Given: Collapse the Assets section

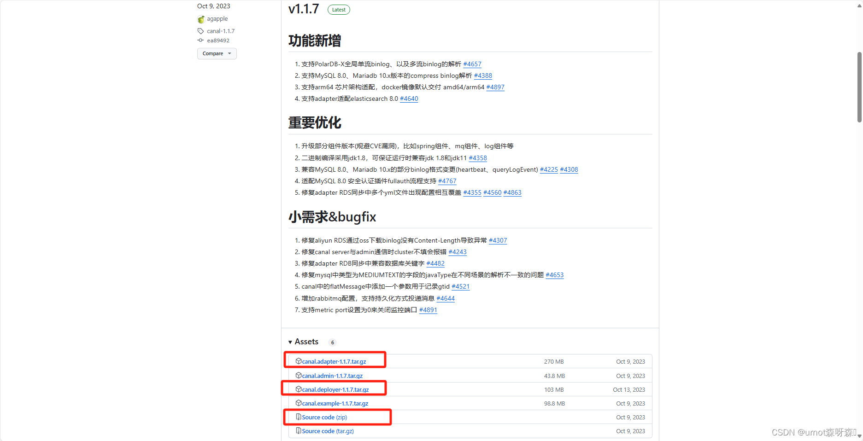Looking at the screenshot, I should [304, 342].
